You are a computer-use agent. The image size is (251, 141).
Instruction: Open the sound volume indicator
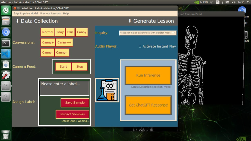234,2
